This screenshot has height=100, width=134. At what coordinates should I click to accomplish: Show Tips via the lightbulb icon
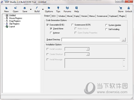tap(58, 10)
